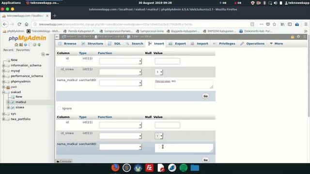This screenshot has height=174, width=310.
Task: Click the first id value field
Action: pos(168,61)
